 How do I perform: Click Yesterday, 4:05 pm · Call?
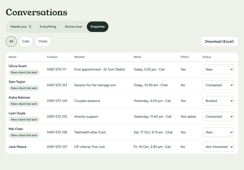coord(152,101)
